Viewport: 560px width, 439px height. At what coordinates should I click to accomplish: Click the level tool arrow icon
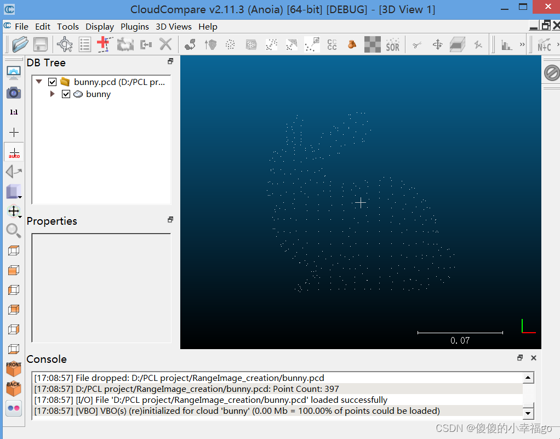tap(14, 172)
